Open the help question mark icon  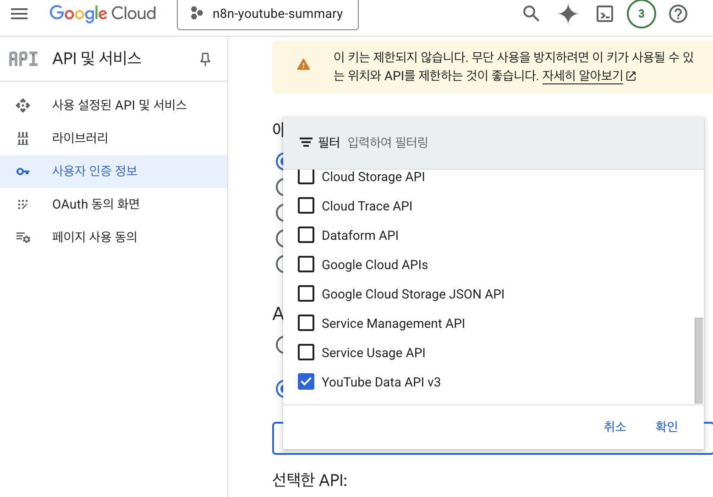point(678,14)
